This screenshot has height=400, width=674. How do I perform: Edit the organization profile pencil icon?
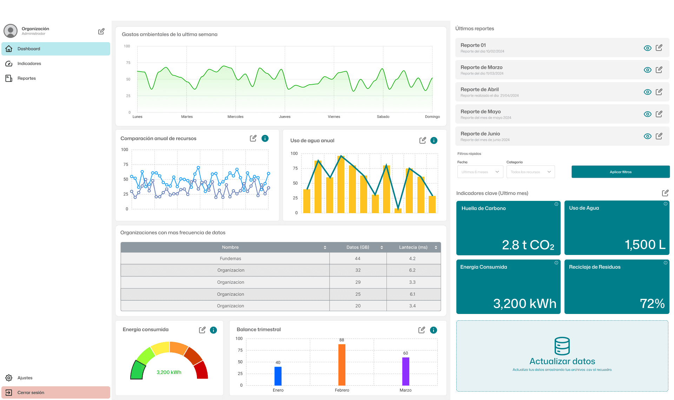click(101, 31)
